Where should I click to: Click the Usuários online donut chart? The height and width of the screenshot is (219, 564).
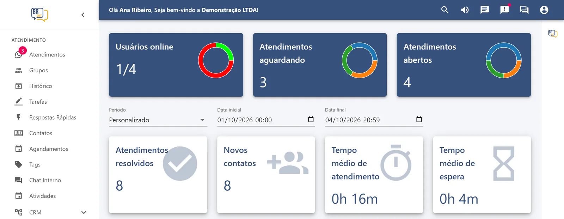pyautogui.click(x=216, y=60)
